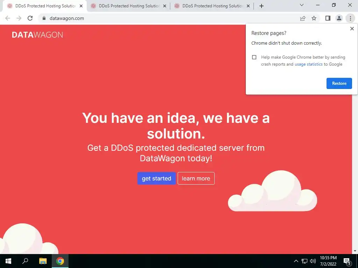This screenshot has height=268, width=358.
Task: Show hidden system tray icons
Action: pos(296,261)
